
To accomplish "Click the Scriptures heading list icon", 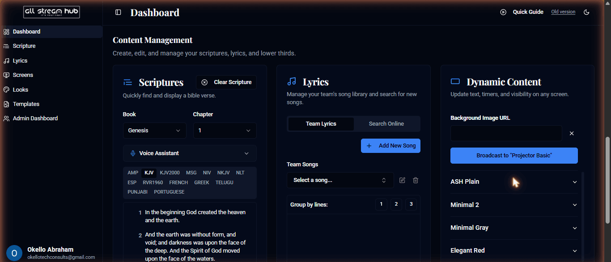I will point(127,82).
